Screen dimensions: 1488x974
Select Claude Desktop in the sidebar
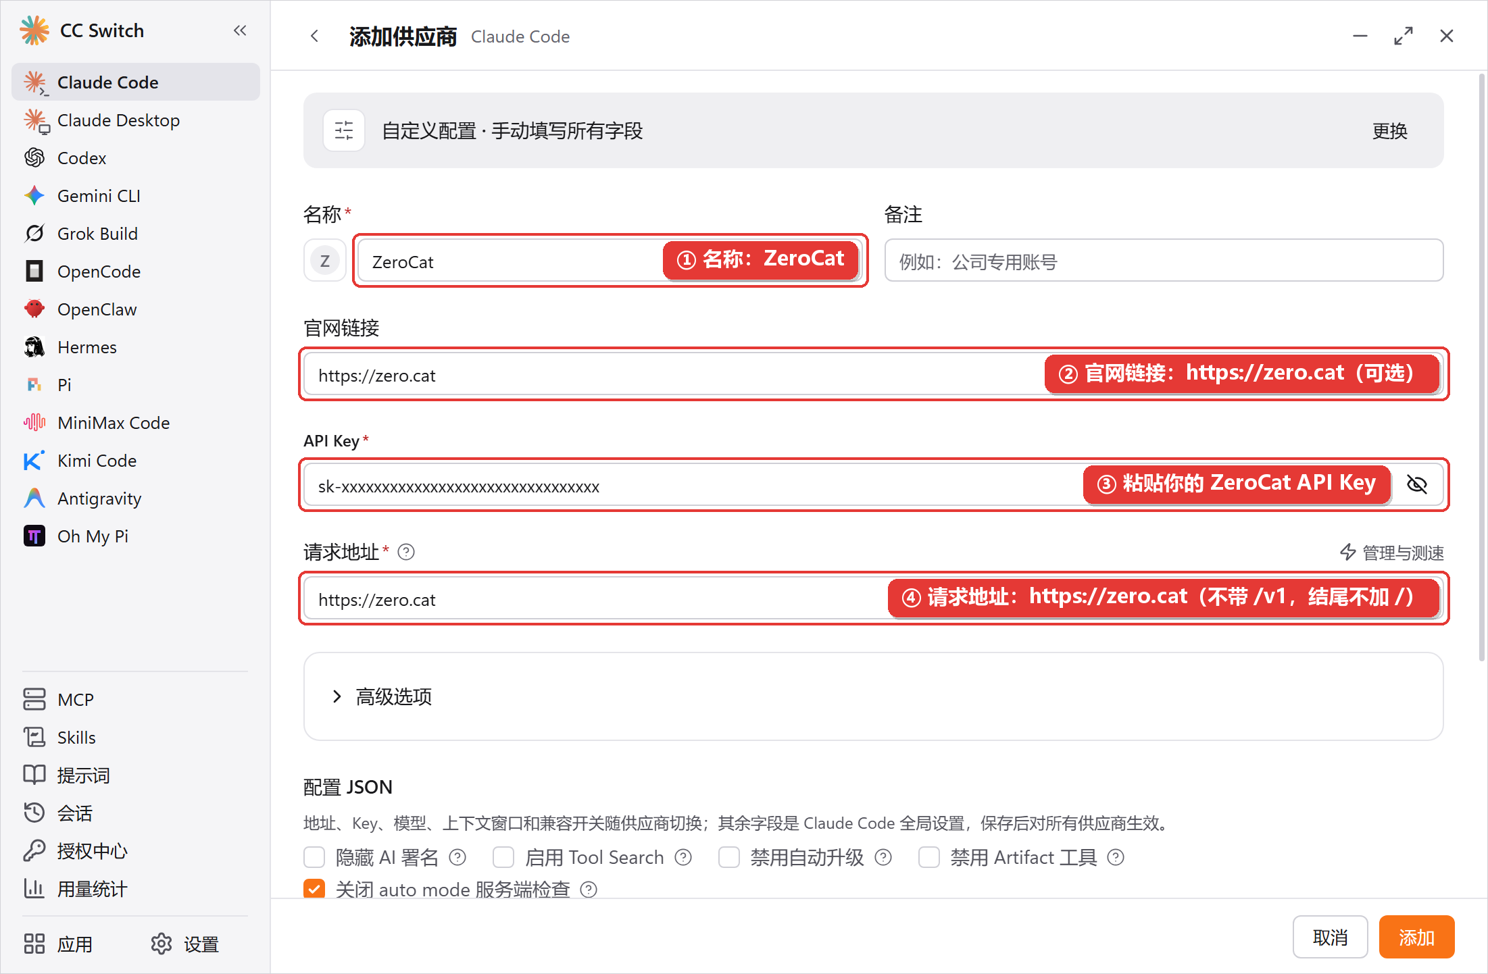(136, 120)
